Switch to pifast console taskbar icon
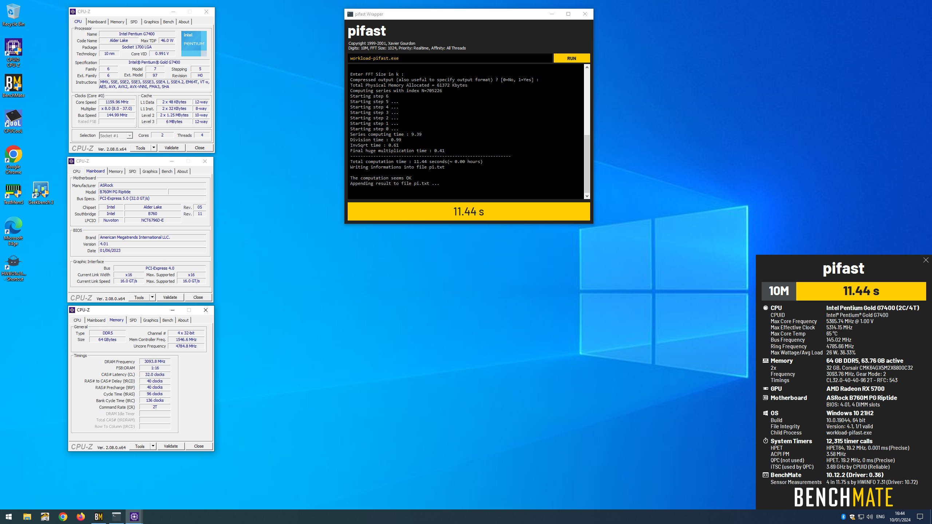 click(116, 517)
